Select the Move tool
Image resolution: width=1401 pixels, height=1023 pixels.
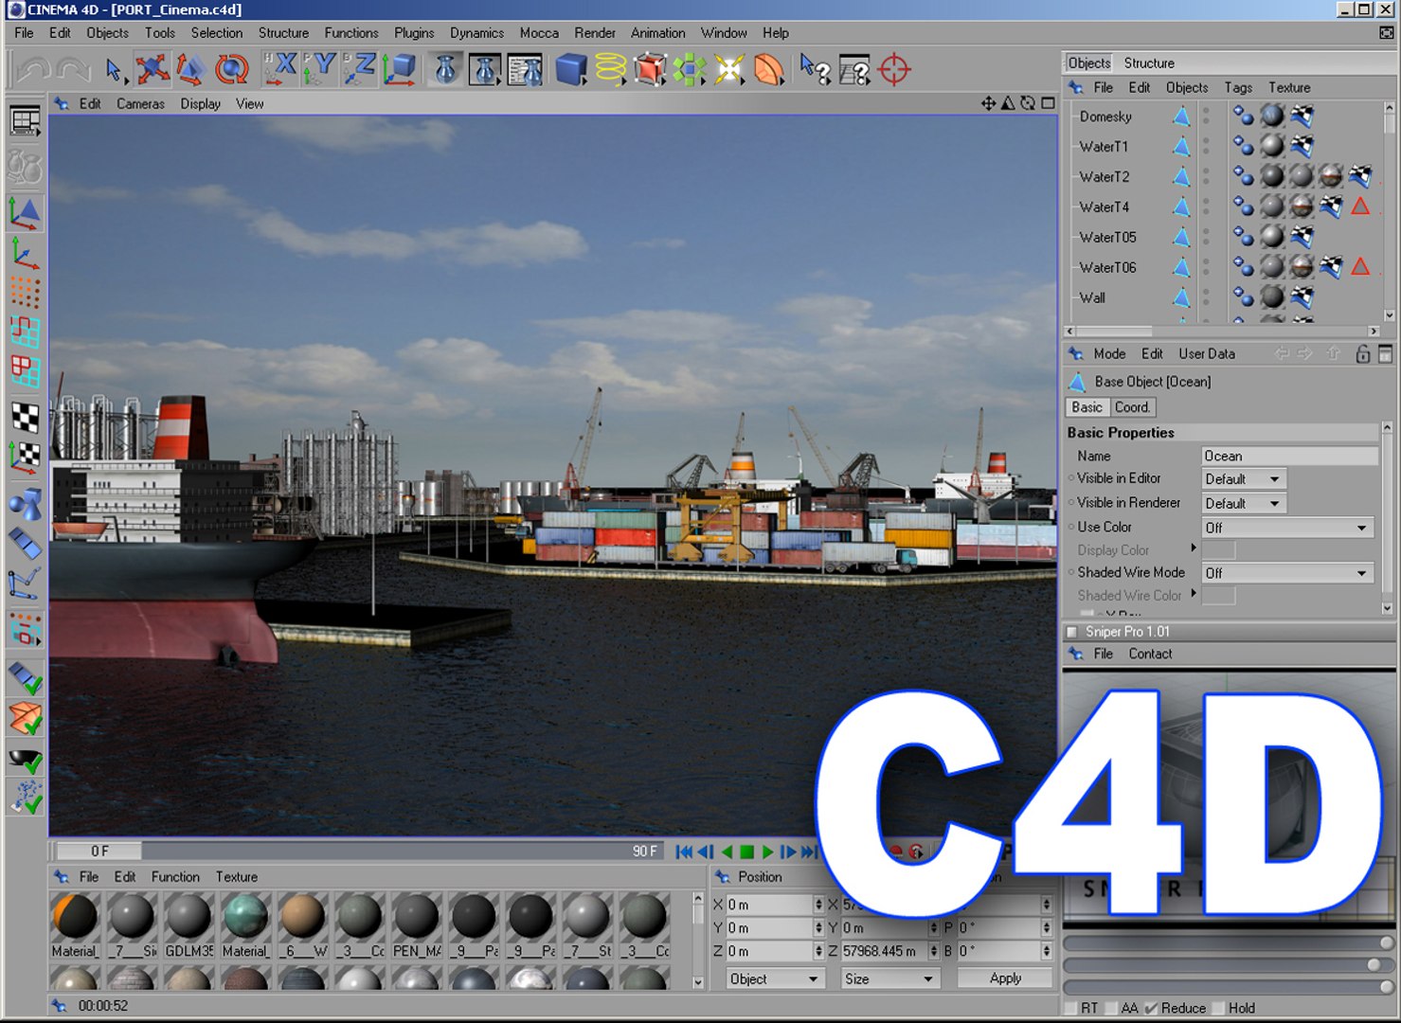[152, 69]
